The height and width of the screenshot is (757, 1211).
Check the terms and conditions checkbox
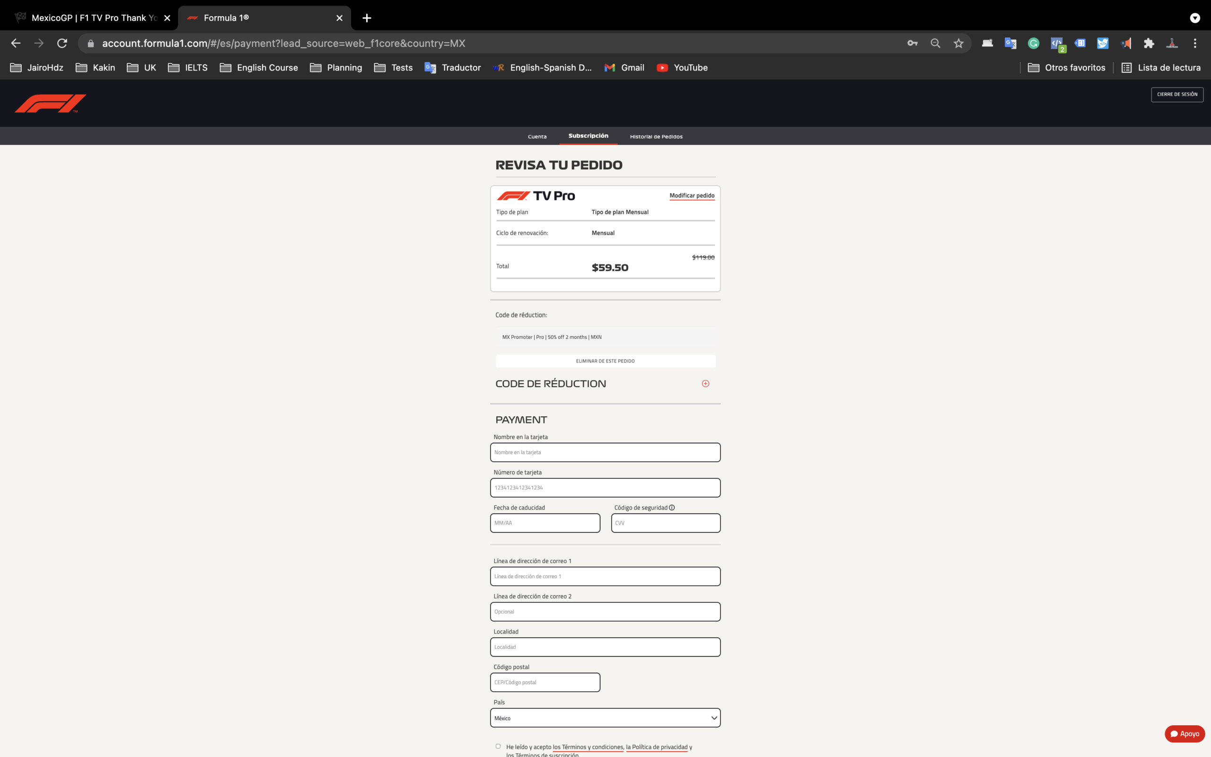click(x=498, y=746)
